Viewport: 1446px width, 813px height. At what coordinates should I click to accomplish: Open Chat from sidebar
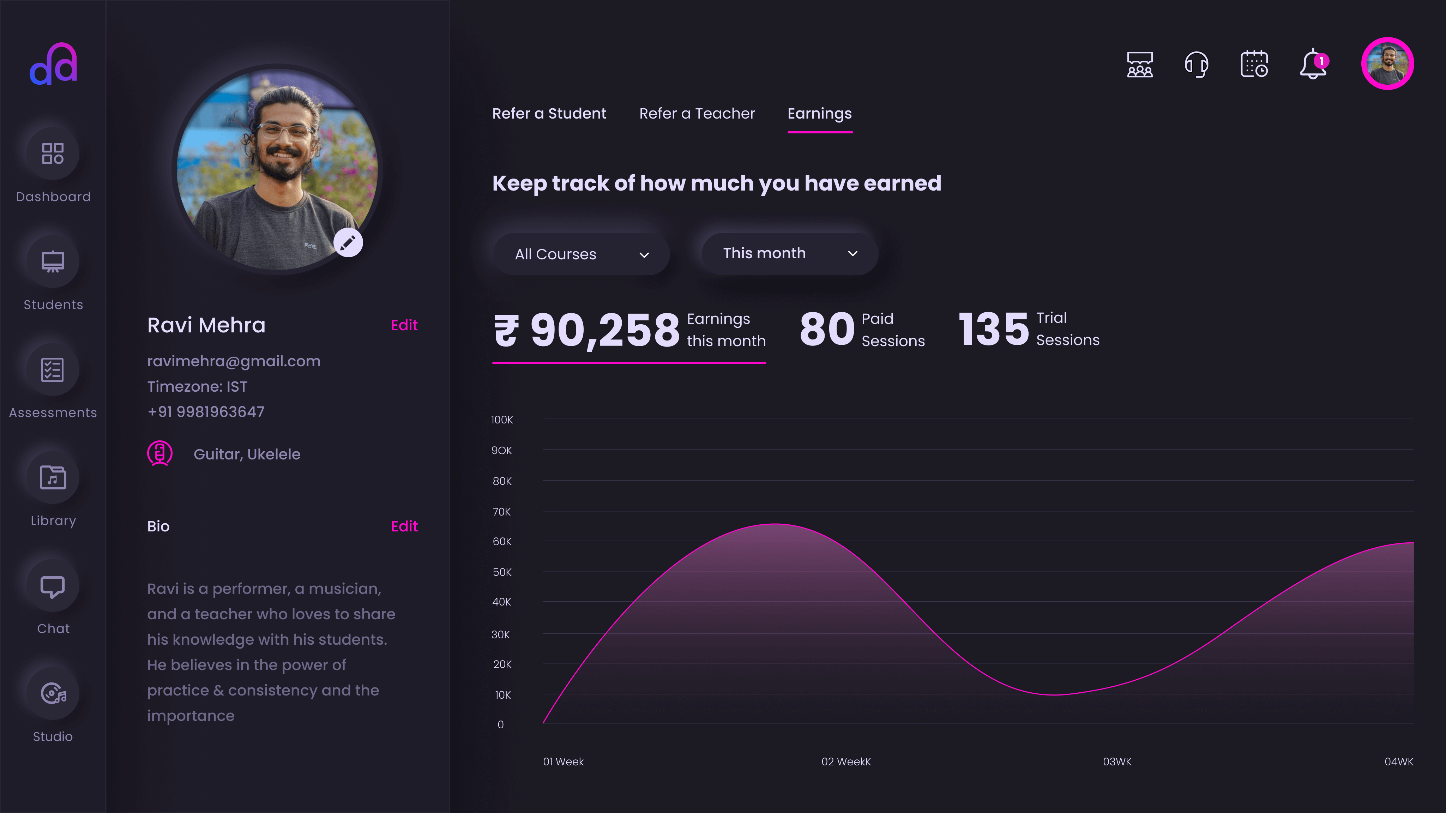pyautogui.click(x=53, y=586)
